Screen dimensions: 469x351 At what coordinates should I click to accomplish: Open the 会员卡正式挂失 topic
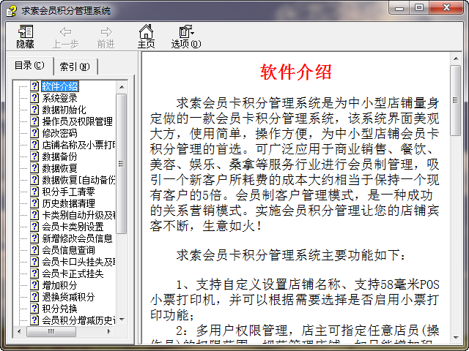click(x=73, y=273)
